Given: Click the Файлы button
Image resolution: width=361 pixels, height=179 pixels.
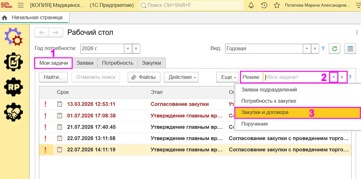Looking at the screenshot, I should point(144,77).
